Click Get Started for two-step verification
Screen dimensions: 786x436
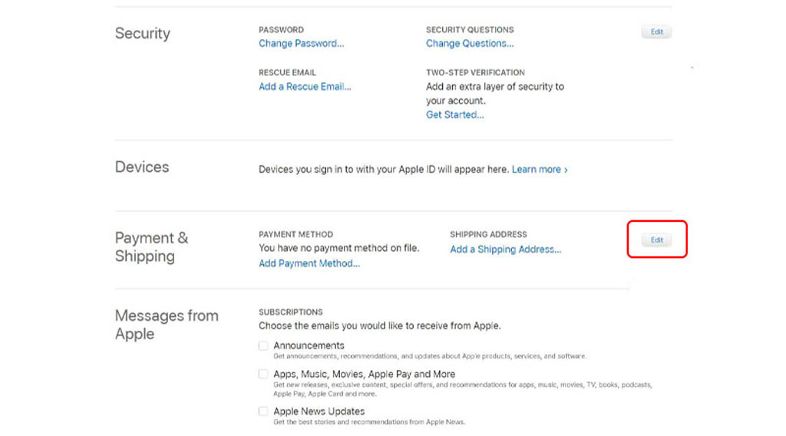[454, 115]
